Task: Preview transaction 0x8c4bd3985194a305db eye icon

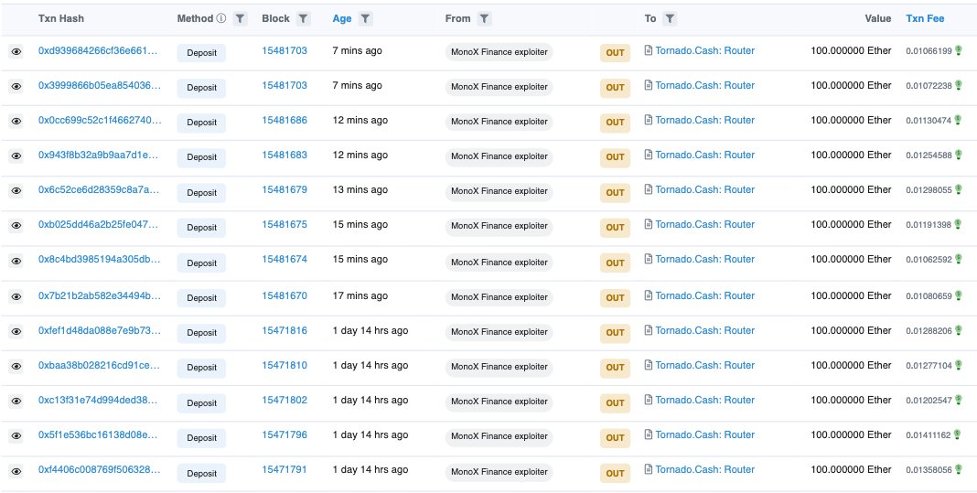Action: pyautogui.click(x=16, y=261)
